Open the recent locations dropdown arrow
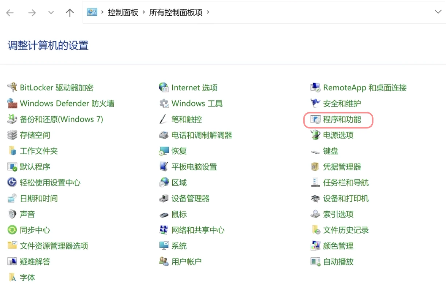Viewport: 446px width, 292px height. pos(51,13)
